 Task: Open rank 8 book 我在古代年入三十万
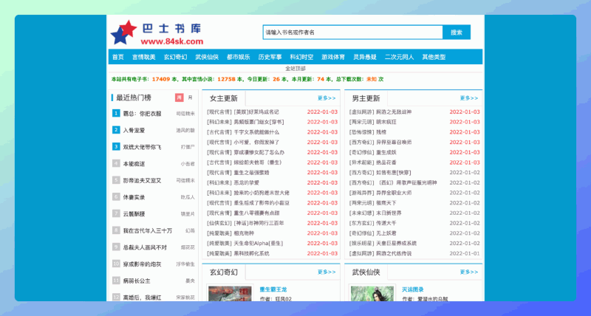coord(148,230)
